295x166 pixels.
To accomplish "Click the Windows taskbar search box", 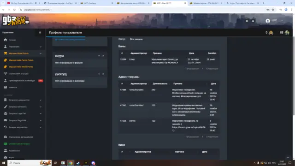I will (x=29, y=163).
